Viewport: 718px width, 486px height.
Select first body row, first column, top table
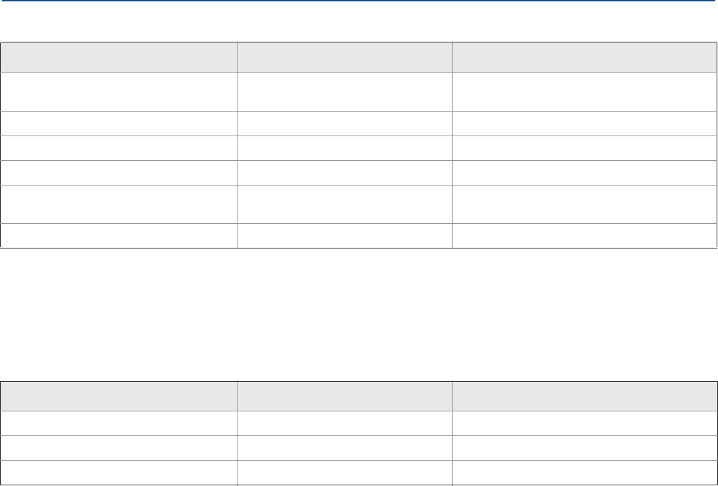(x=118, y=89)
